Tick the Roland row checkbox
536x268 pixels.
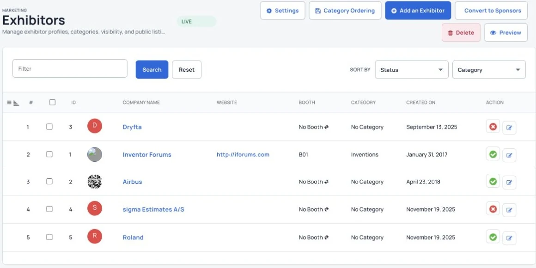(x=49, y=237)
